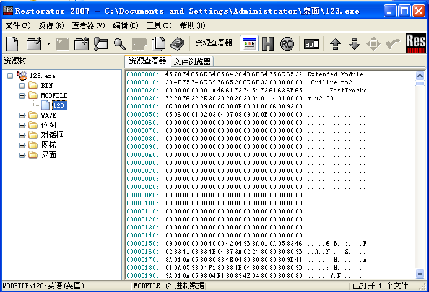Click the Move Down arrow icon
Screen dimensions: 429x292
pyautogui.click(x=355, y=44)
